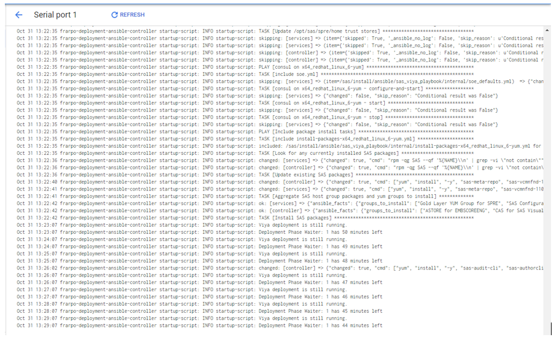557x343 pixels.
Task: Select line 'TASK [Install SAS packages]'
Action: 245,218
